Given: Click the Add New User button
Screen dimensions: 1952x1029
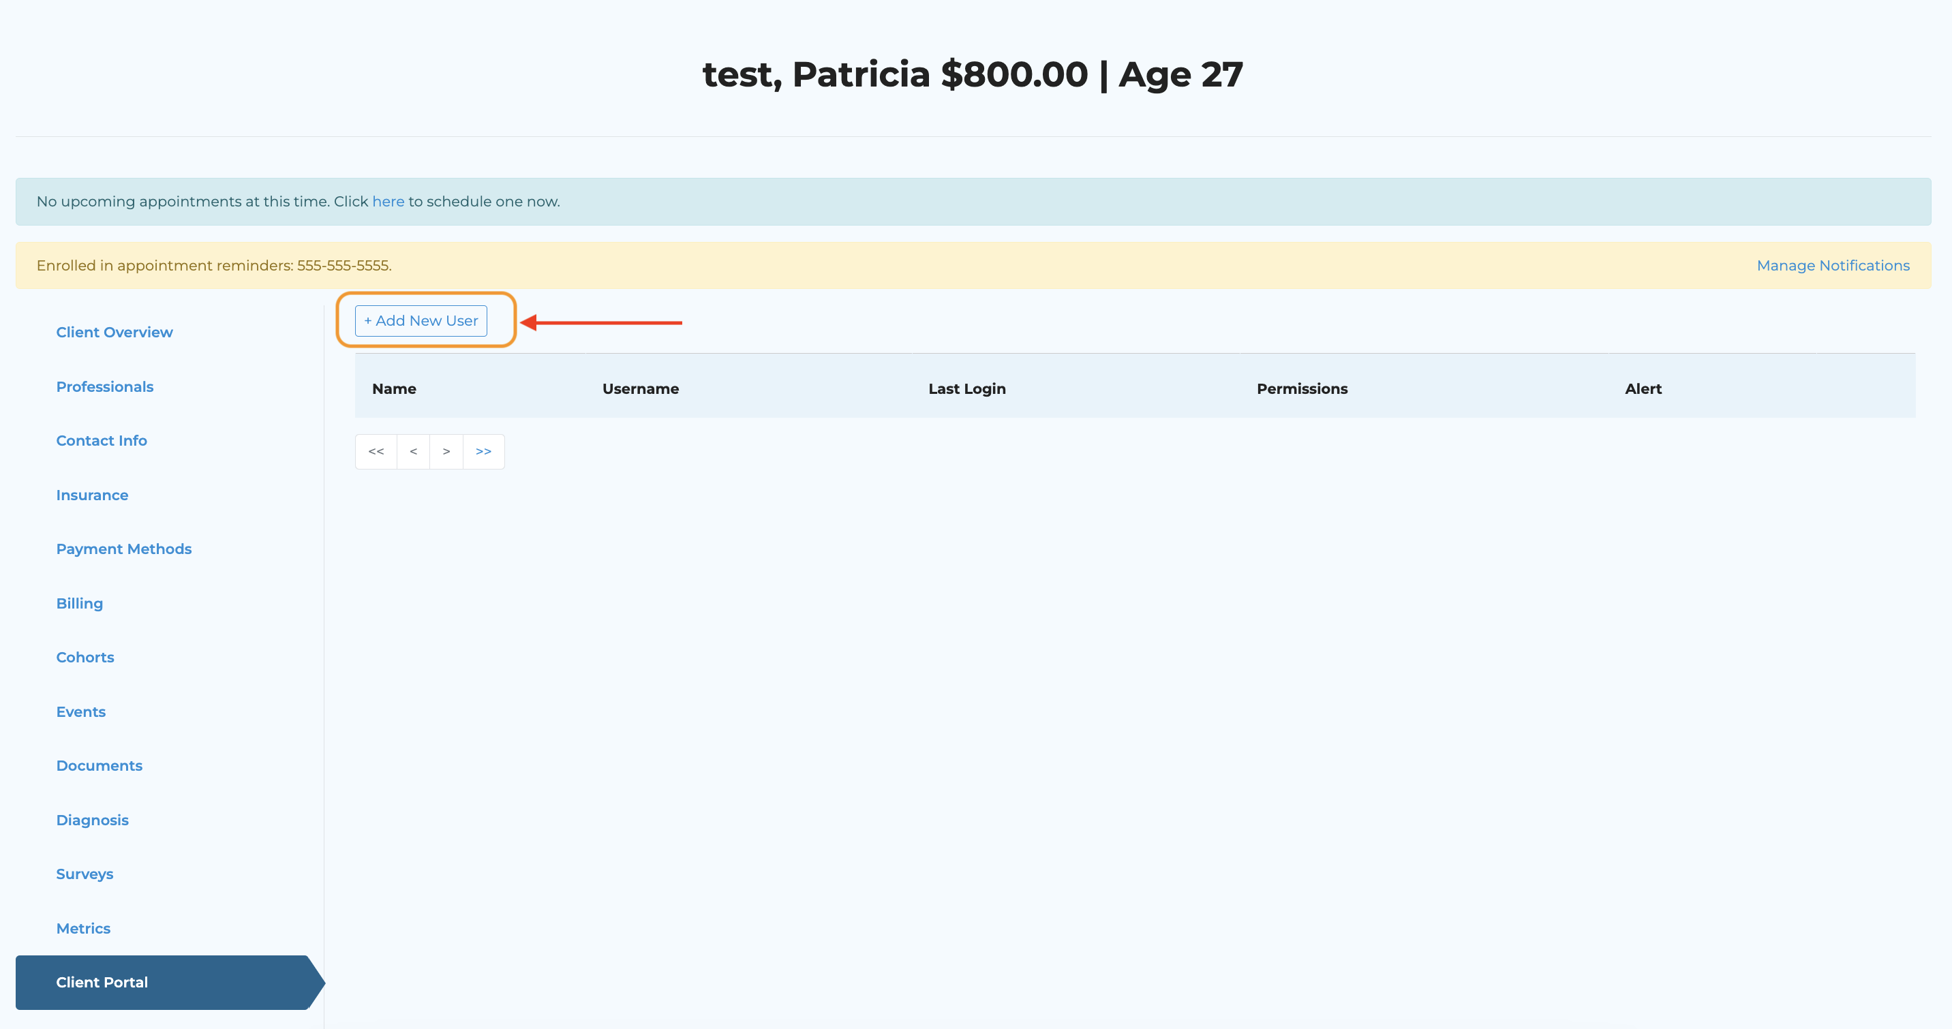Looking at the screenshot, I should pyautogui.click(x=421, y=320).
